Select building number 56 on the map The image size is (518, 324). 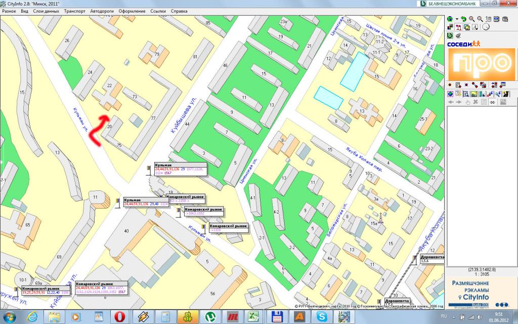[213, 294]
